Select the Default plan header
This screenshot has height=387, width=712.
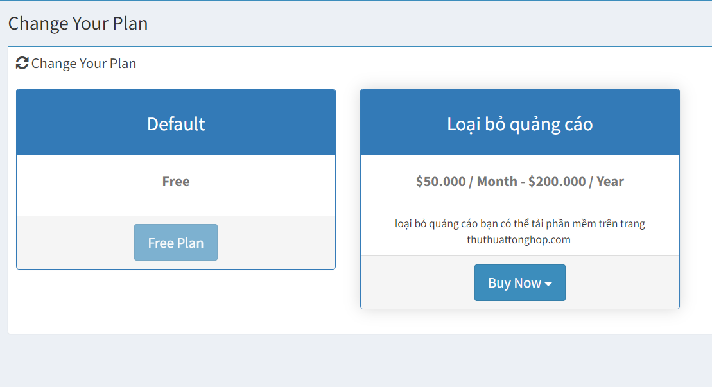(x=176, y=123)
